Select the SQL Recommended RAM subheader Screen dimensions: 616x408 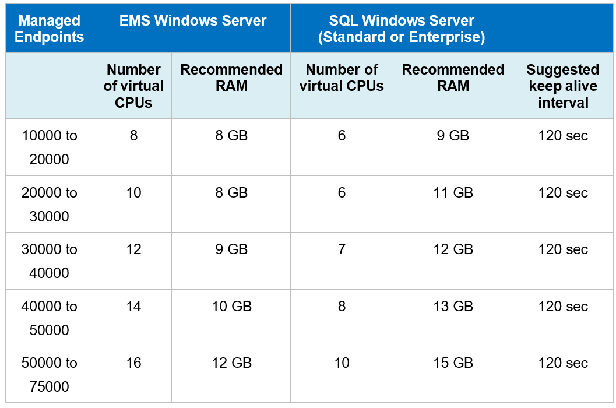click(x=453, y=78)
